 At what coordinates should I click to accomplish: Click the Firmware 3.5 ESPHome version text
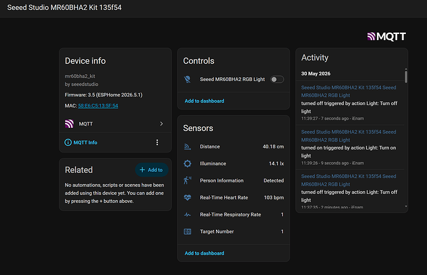(103, 95)
